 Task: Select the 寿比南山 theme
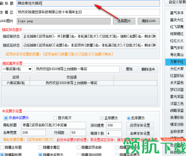click(177, 55)
